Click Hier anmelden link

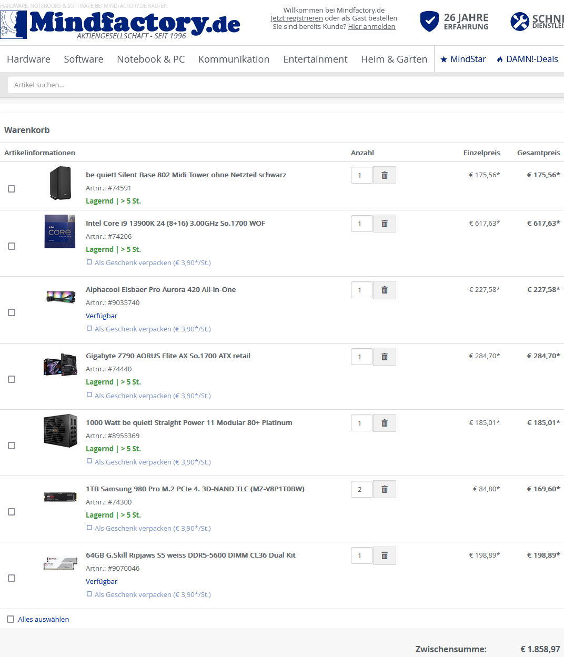(x=371, y=27)
